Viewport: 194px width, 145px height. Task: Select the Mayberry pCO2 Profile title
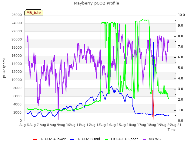pos(96,3)
